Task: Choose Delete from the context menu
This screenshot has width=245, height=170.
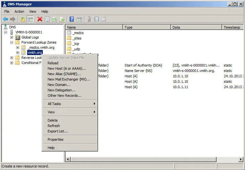Action: pos(70,120)
